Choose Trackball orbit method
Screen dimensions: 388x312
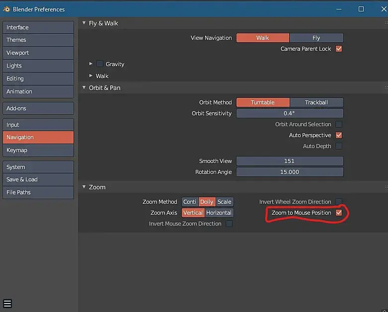316,102
